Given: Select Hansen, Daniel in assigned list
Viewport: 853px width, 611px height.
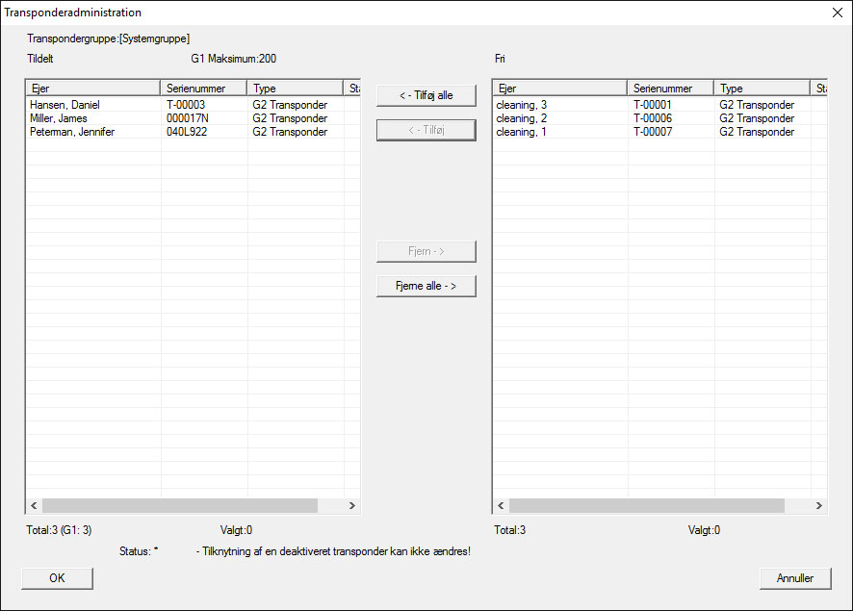Looking at the screenshot, I should (x=65, y=105).
